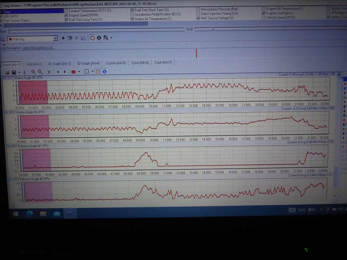Remove log with X icon beside Main log
This screenshot has height=260, width=347.
point(77,38)
